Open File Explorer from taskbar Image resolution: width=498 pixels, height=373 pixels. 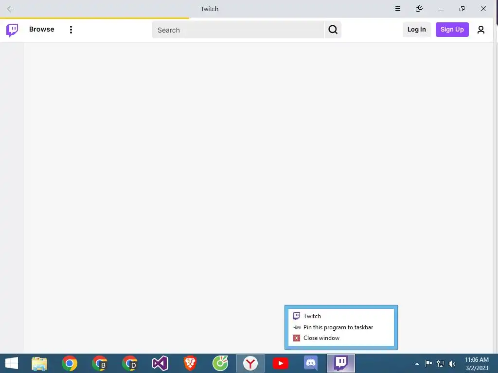(x=39, y=363)
